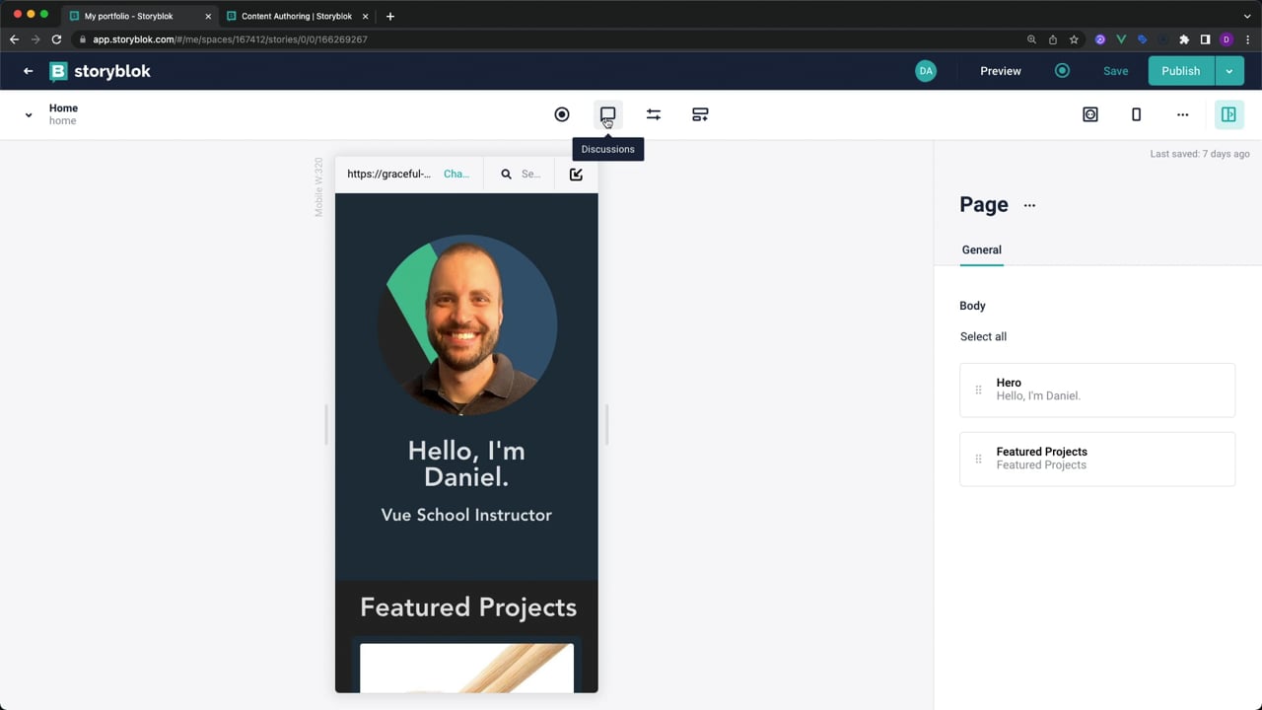Open the Featured Projects block
The height and width of the screenshot is (710, 1262).
pyautogui.click(x=1097, y=459)
